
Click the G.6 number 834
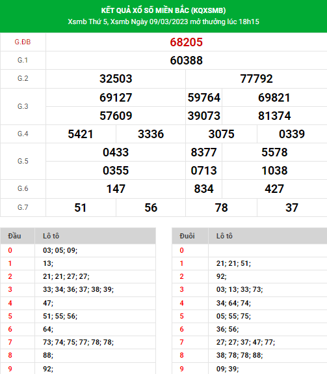pos(203,189)
